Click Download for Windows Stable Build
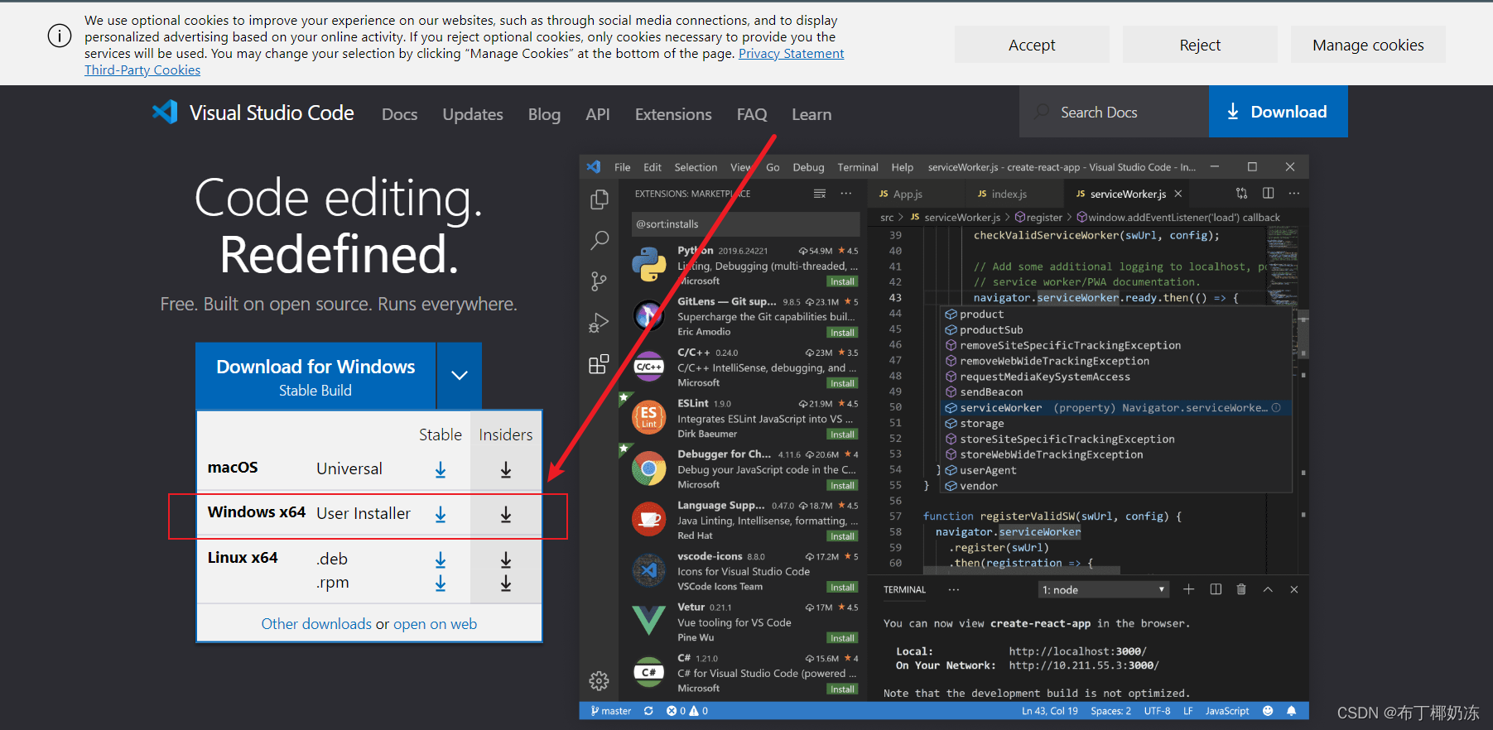 (315, 376)
